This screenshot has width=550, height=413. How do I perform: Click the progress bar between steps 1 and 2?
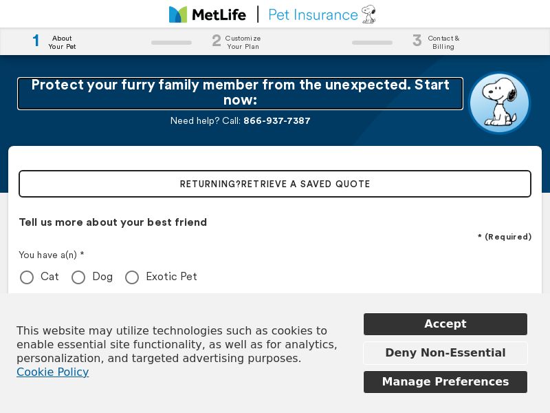pos(171,43)
